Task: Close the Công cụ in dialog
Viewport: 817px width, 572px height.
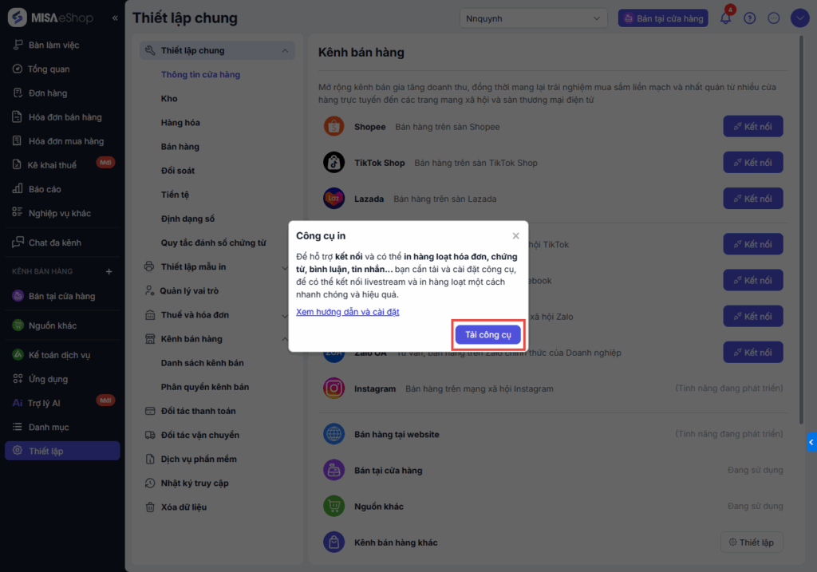Action: (x=515, y=236)
